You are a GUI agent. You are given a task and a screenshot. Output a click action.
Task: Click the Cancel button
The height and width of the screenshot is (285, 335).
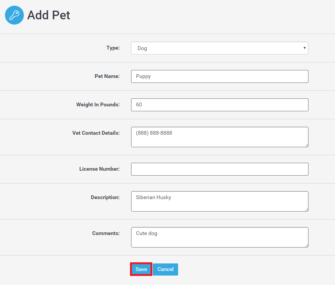(165, 269)
